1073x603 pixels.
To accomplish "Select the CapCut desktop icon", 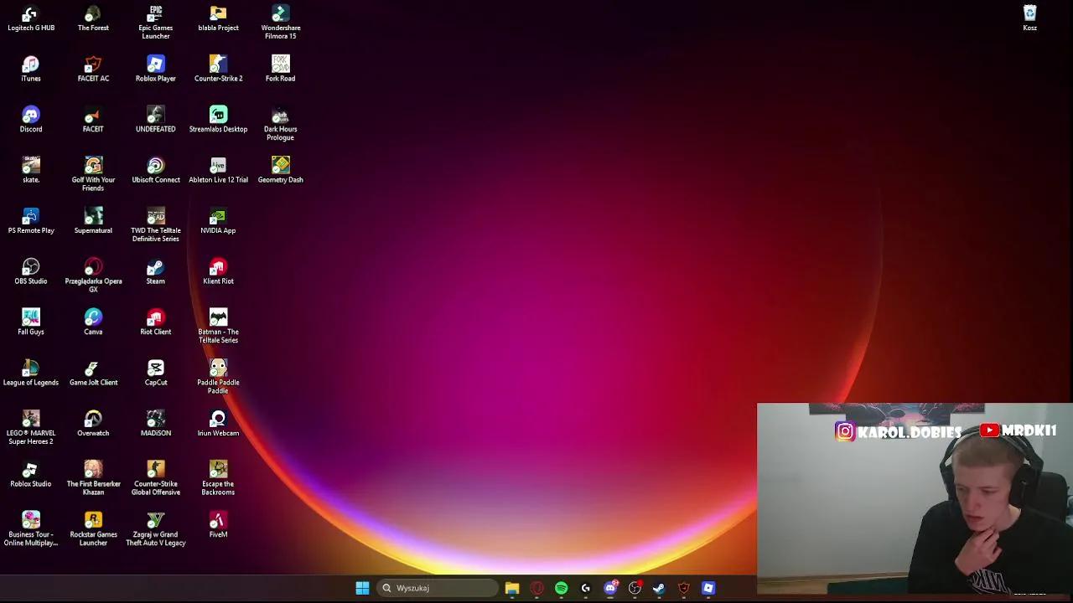I will 155,369.
